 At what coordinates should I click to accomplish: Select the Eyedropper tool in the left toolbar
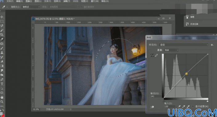coord(2,39)
